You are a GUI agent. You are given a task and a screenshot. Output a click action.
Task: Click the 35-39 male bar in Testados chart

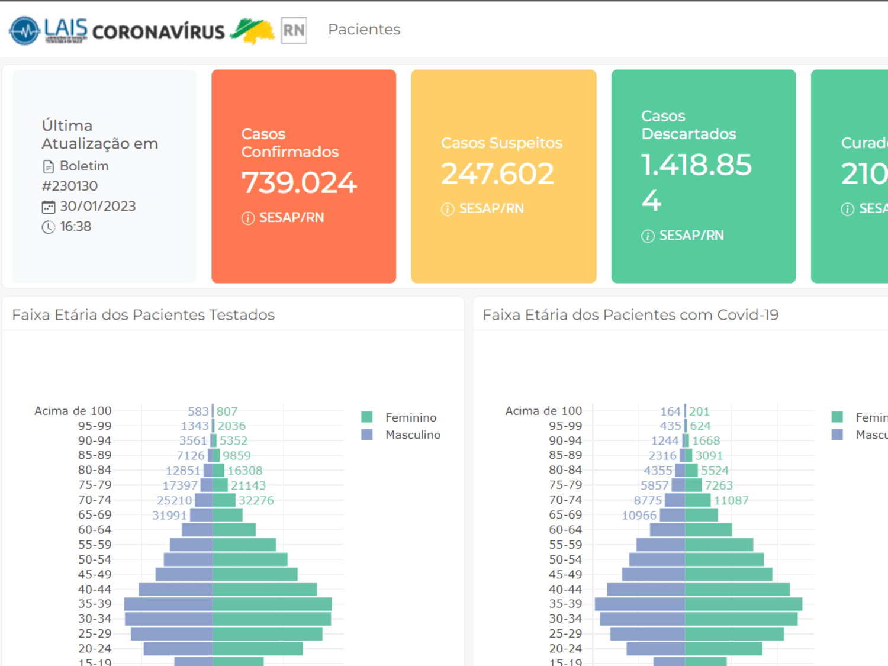click(168, 604)
